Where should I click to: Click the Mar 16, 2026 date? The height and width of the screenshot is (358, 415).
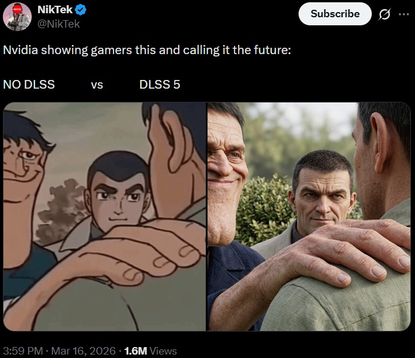82,351
